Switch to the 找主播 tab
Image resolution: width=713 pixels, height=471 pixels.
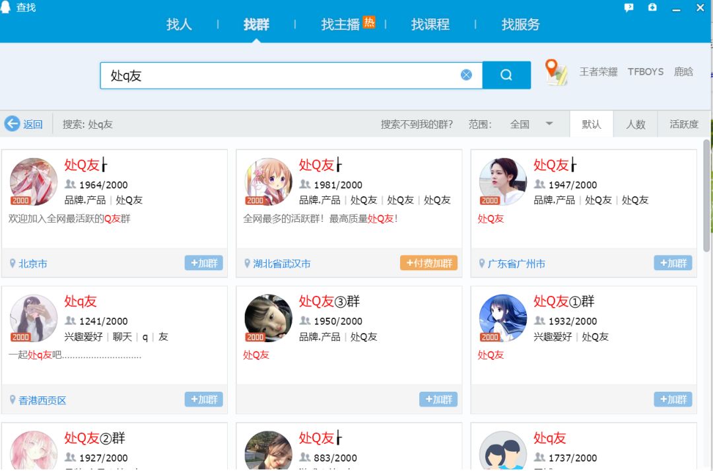(x=340, y=24)
